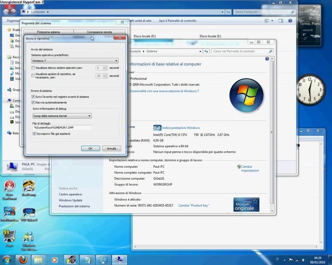Open the Nero StartSmart desktop shortcut
332x265 pixels.
point(10,190)
